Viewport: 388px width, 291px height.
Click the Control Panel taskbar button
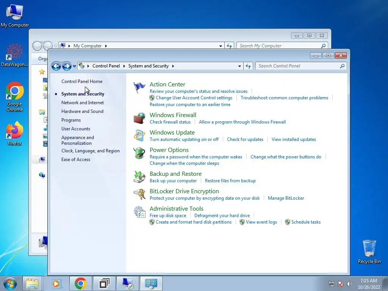(151, 283)
